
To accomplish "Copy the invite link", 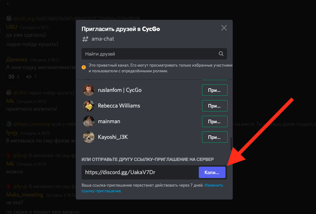I will click(212, 172).
